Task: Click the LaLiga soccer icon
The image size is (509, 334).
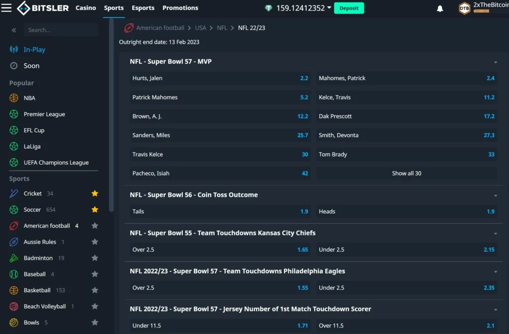Action: (13, 147)
